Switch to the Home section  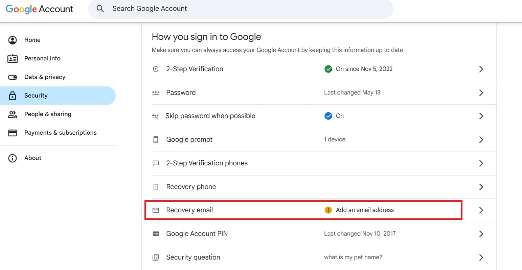point(32,39)
